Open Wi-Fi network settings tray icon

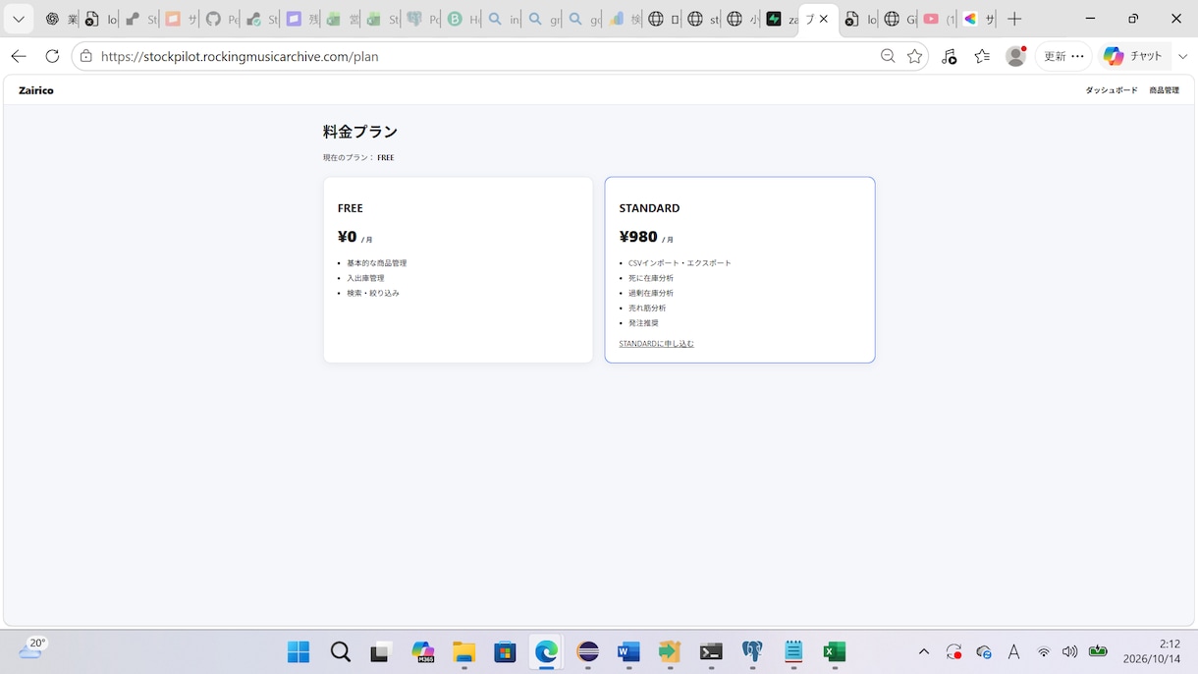point(1044,651)
